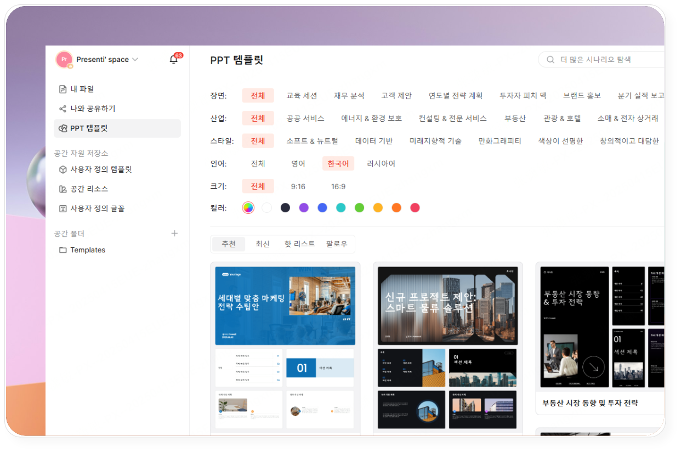681x453 pixels.
Task: Pick the green color swatch filter
Action: pyautogui.click(x=359, y=207)
